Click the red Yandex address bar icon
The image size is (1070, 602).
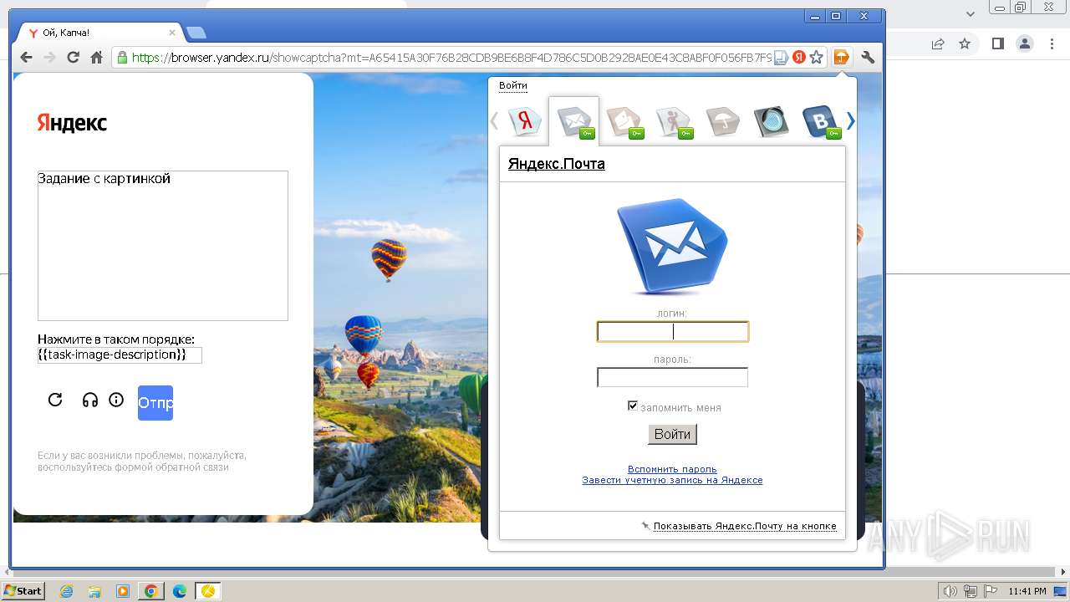click(x=799, y=57)
